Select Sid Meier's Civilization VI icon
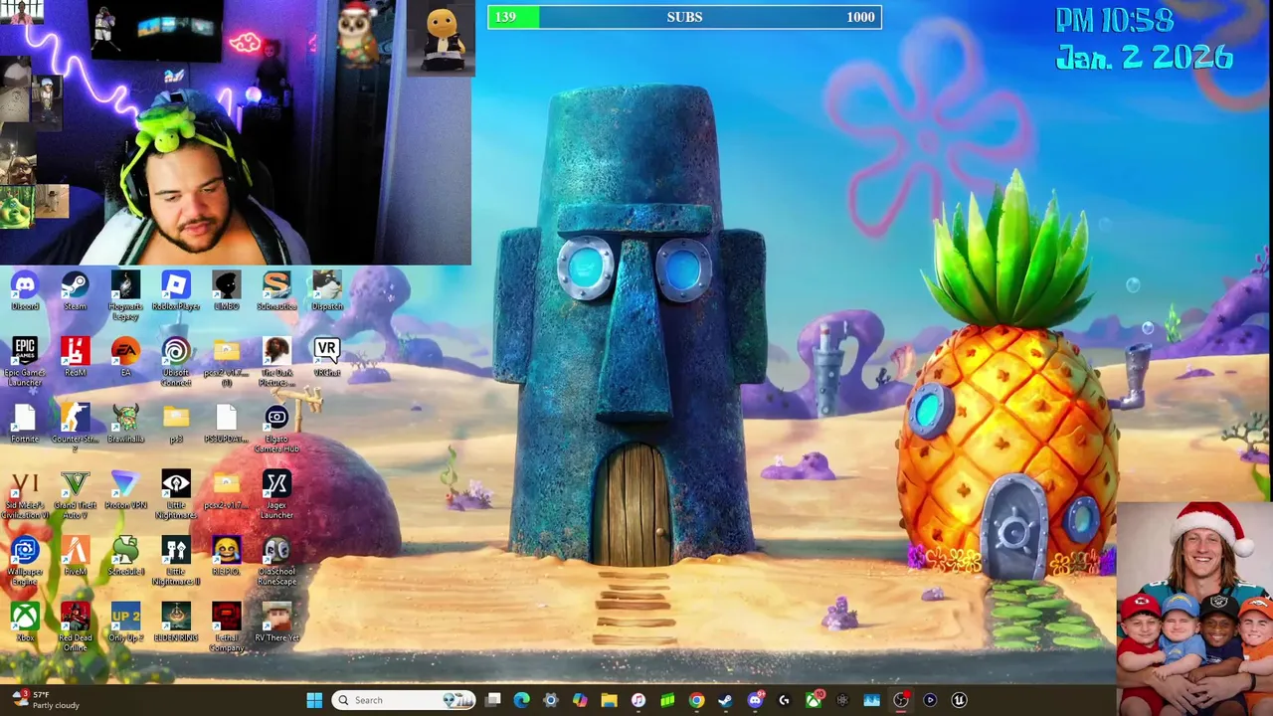The image size is (1273, 716). point(25,494)
